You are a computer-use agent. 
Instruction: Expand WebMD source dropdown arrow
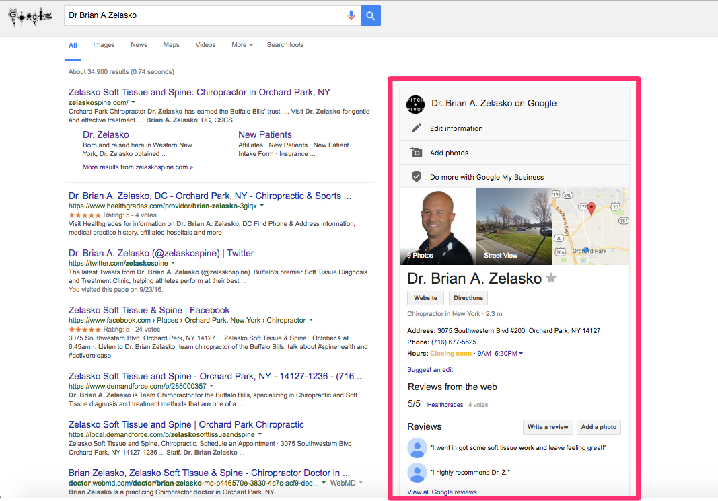(x=361, y=483)
